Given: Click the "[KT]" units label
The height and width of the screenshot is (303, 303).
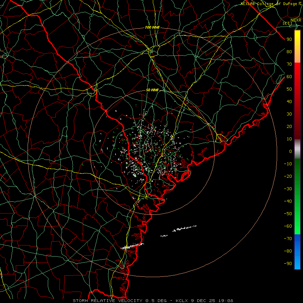Looking at the screenshot, I should coord(288,23).
